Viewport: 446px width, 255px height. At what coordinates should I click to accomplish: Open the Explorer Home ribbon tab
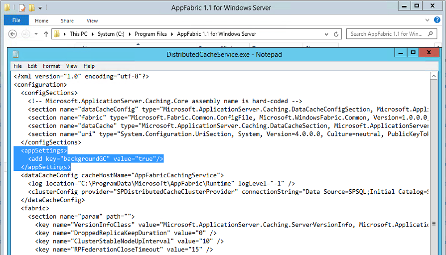point(41,21)
